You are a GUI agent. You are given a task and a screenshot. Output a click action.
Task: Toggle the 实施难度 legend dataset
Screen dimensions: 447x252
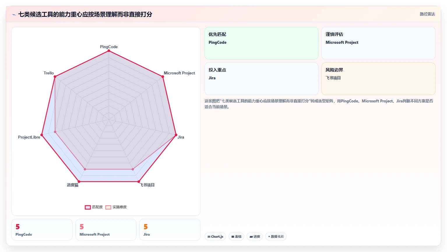click(116, 207)
